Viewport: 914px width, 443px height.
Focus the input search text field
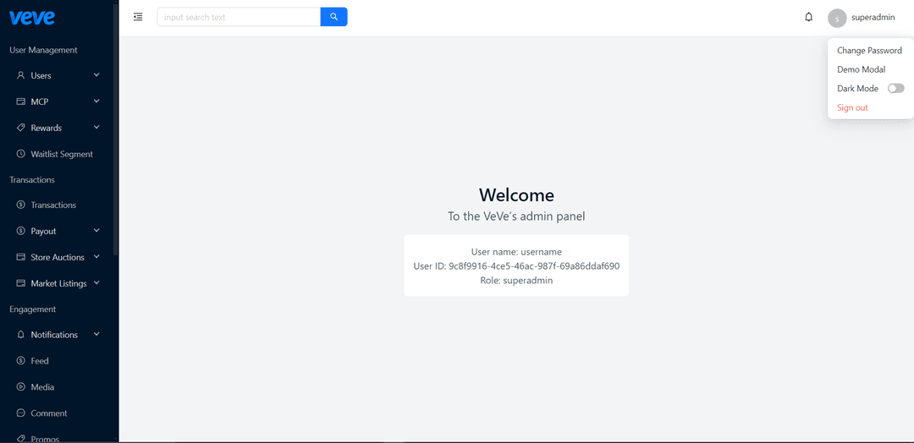(239, 17)
